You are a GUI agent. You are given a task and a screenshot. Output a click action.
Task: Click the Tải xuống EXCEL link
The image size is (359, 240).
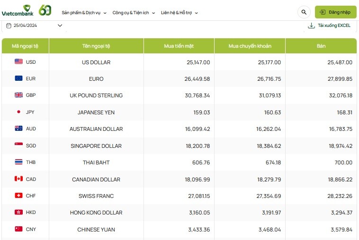coord(334,26)
